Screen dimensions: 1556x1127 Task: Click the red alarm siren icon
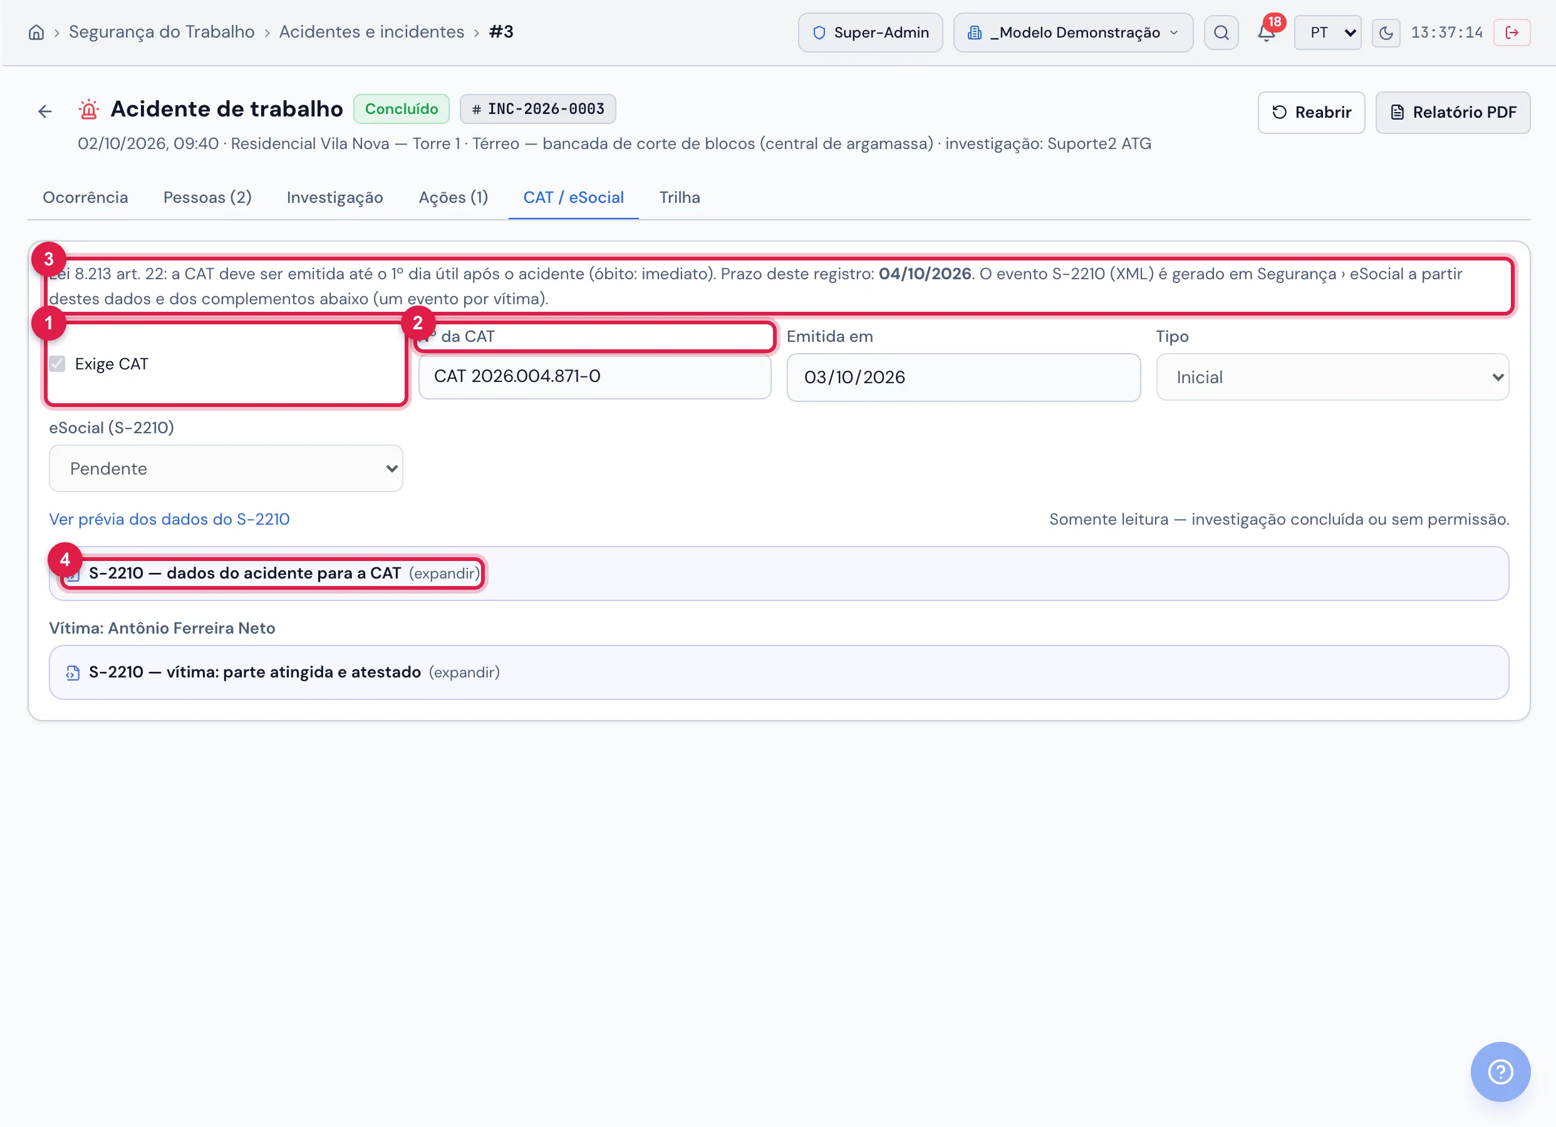[88, 109]
